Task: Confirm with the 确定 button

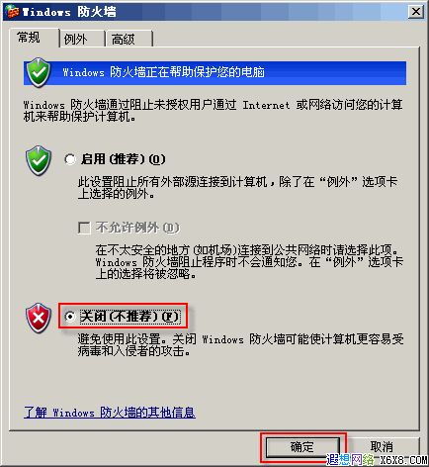Action: (302, 447)
